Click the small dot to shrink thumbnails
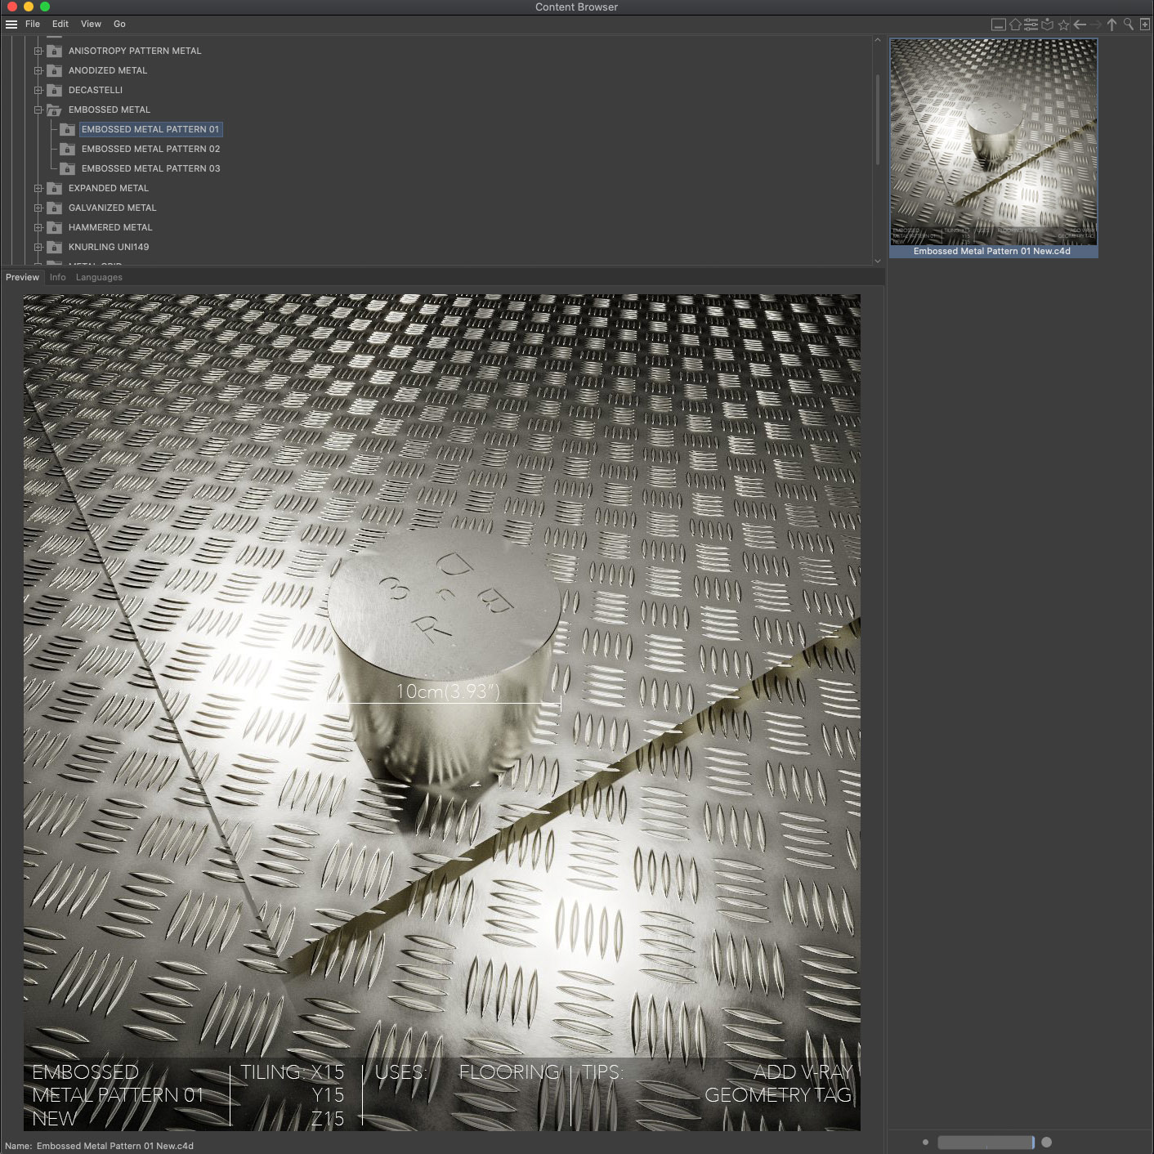Image resolution: width=1154 pixels, height=1154 pixels. coord(925,1143)
